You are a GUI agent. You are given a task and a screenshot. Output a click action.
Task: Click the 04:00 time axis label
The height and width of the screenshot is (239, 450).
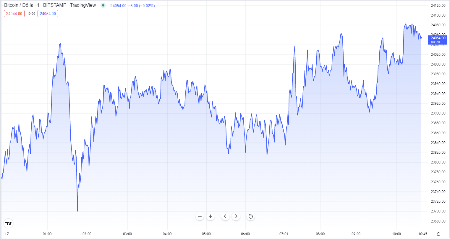point(167,234)
